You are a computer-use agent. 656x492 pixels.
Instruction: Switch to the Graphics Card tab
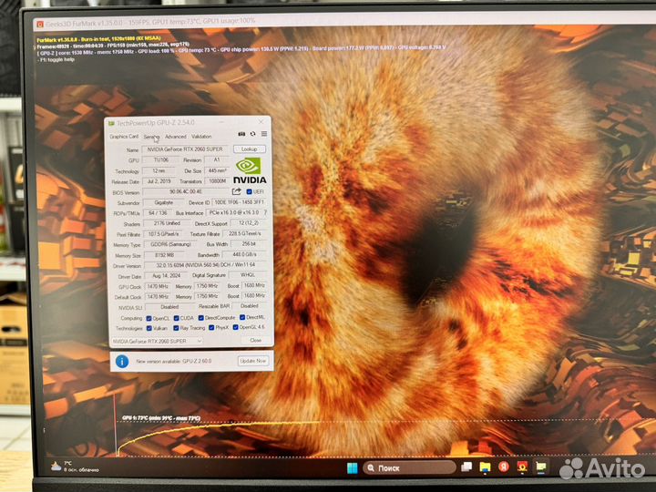(124, 137)
